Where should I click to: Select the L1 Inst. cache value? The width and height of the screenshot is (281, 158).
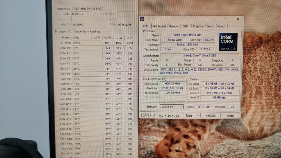click(x=219, y=88)
